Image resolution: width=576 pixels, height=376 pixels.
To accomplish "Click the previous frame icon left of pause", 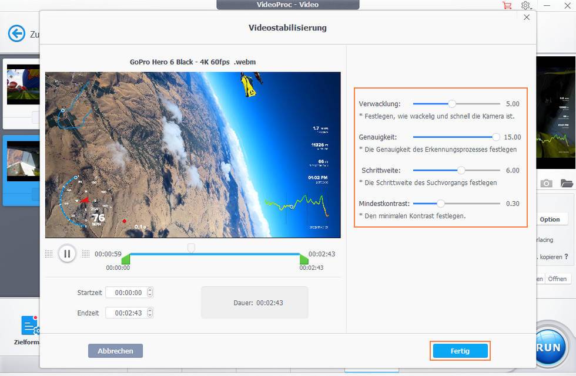I will click(x=48, y=253).
